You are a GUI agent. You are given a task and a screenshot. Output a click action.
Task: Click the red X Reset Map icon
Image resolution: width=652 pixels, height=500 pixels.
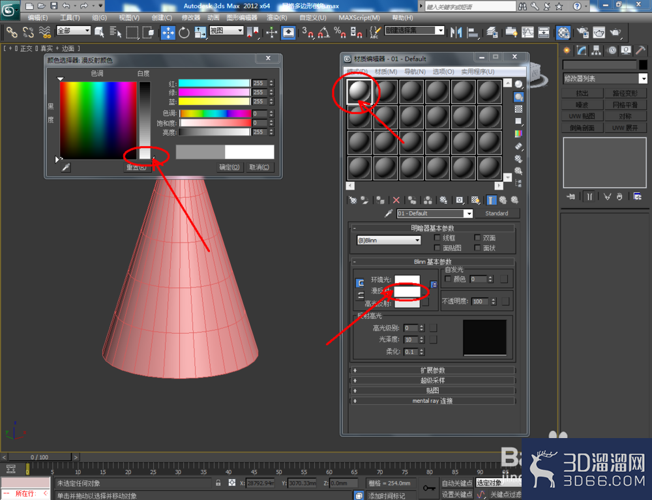[396, 200]
